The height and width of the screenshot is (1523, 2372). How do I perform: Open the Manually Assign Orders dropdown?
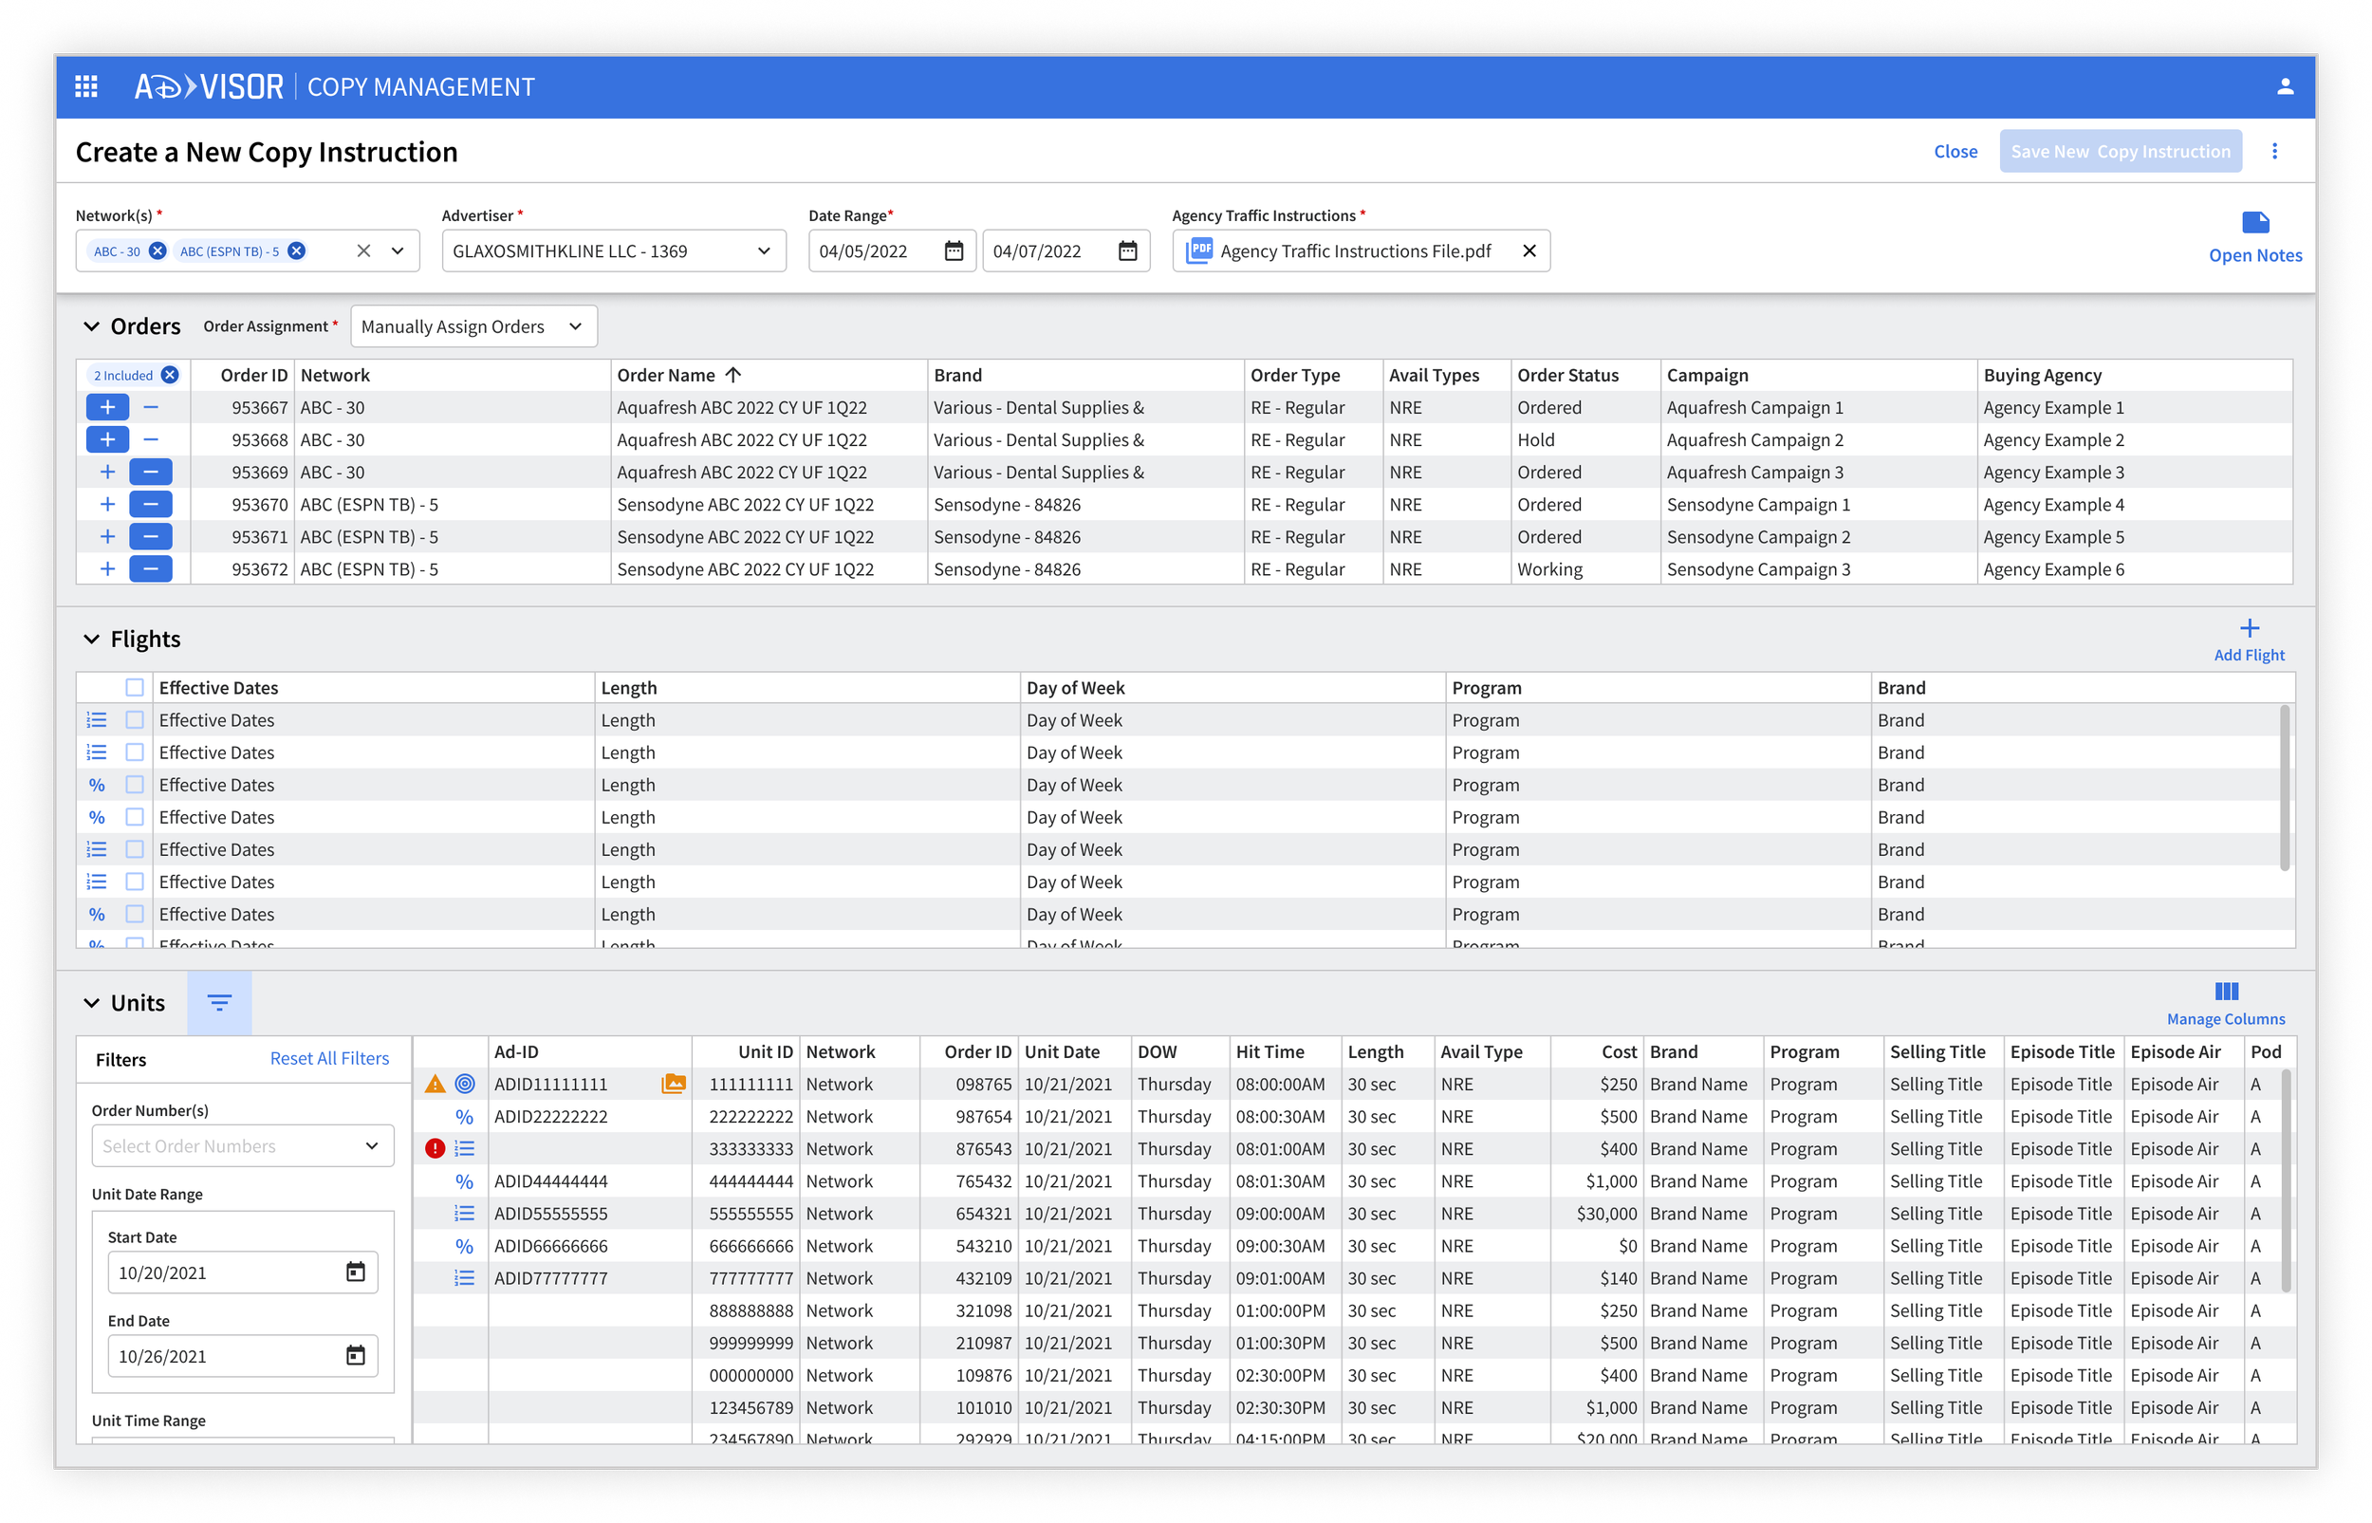point(473,326)
